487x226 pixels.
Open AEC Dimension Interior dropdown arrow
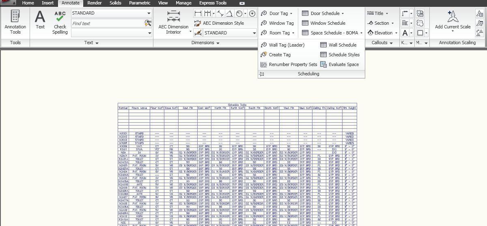coord(190,32)
